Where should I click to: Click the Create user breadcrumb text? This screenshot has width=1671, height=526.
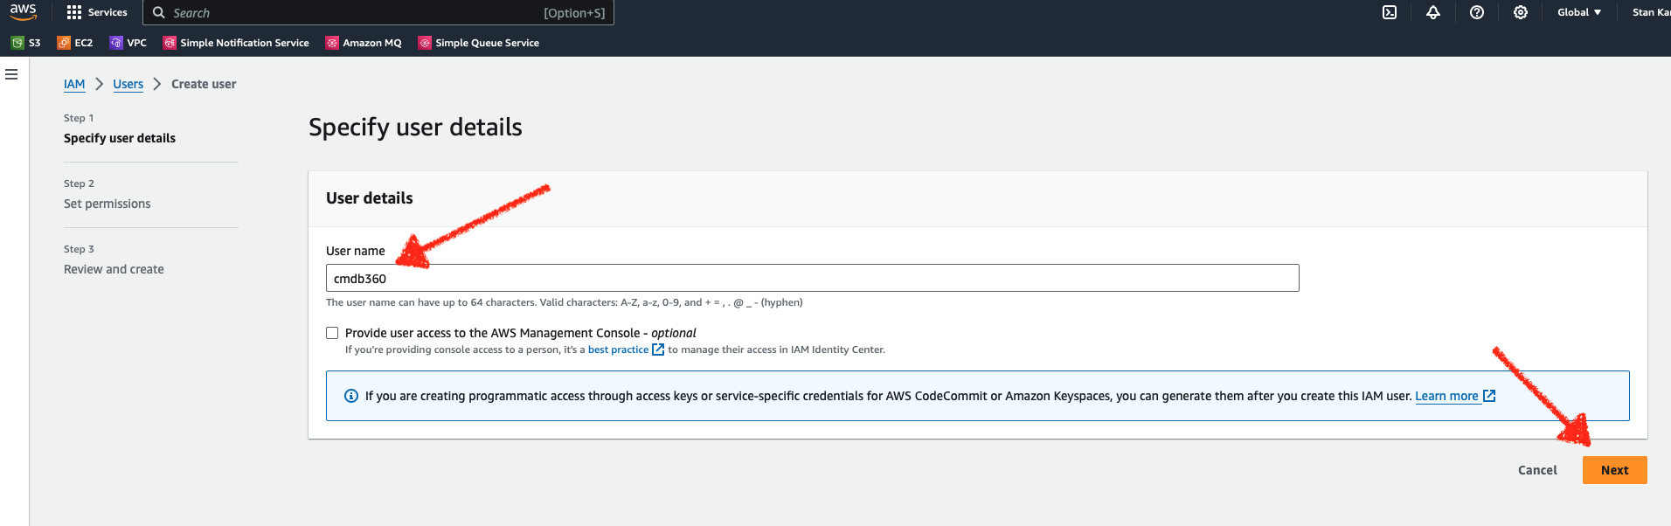tap(204, 84)
